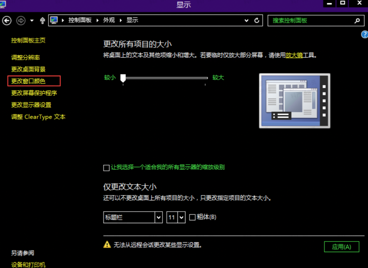Click the display icon in address bar
The height and width of the screenshot is (268, 368).
coord(54,20)
